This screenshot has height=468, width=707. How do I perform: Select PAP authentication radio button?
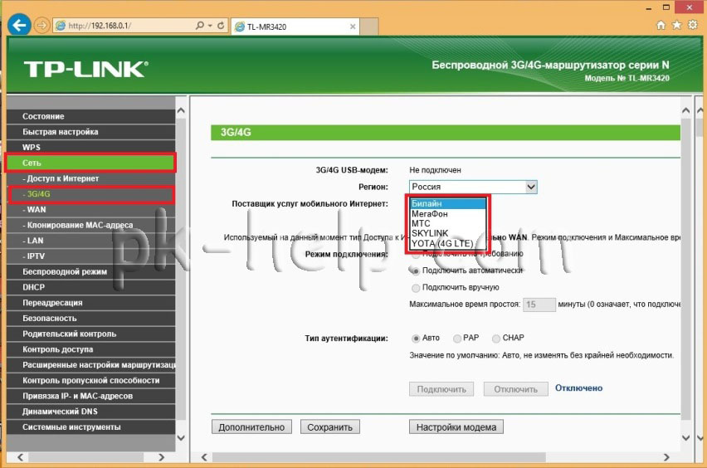coord(456,339)
